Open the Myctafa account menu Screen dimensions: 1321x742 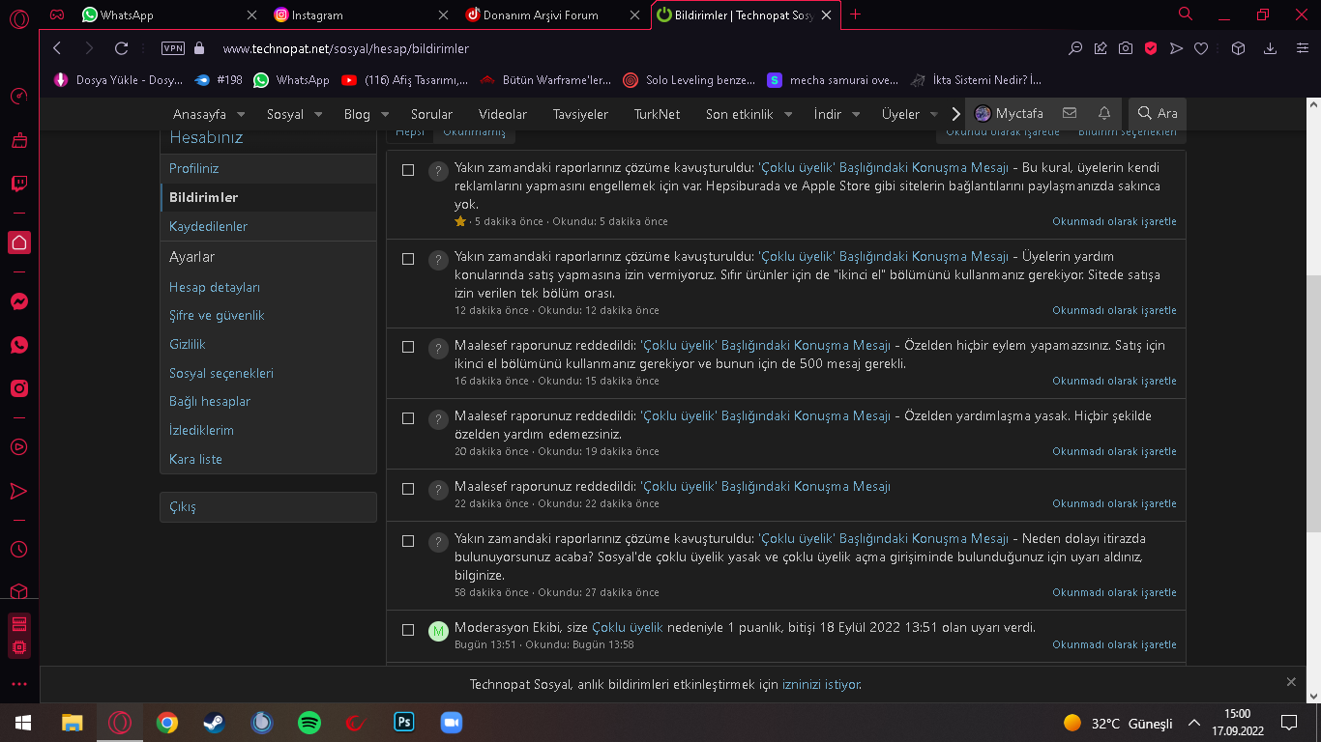pos(1009,113)
